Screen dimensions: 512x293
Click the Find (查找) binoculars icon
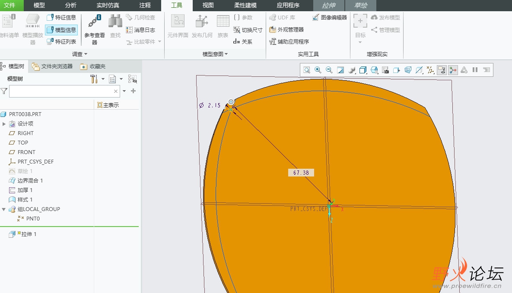[115, 22]
